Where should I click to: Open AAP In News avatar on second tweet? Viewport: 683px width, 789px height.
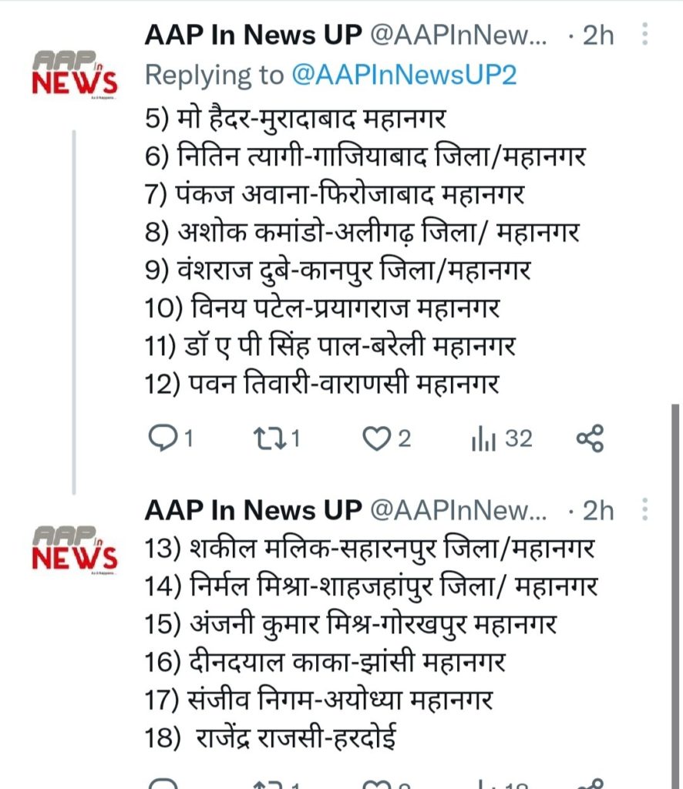[x=74, y=548]
